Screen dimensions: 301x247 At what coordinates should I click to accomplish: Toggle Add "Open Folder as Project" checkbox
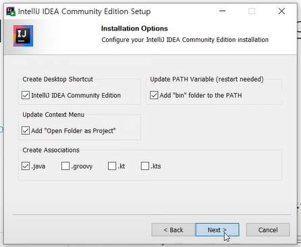pos(26,130)
